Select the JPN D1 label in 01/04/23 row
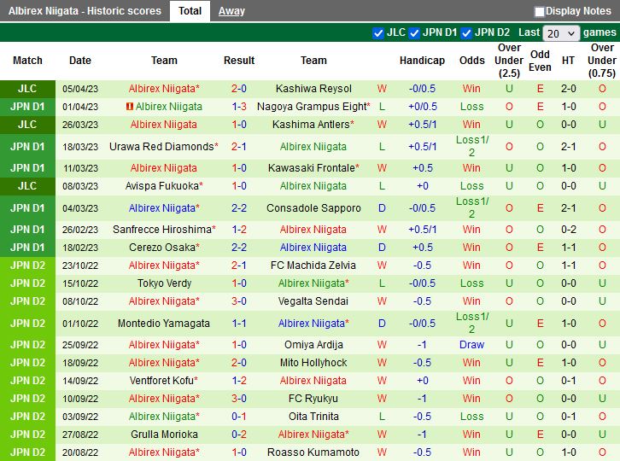The image size is (620, 461). (x=27, y=107)
